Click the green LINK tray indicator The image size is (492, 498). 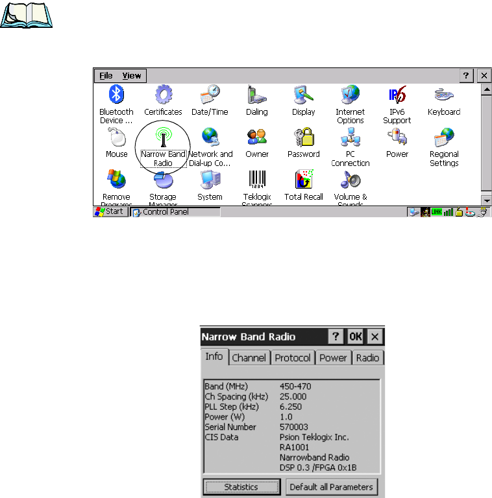(x=436, y=212)
